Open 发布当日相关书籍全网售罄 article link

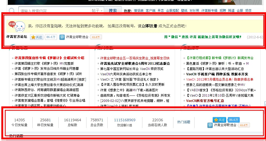pos(47,69)
